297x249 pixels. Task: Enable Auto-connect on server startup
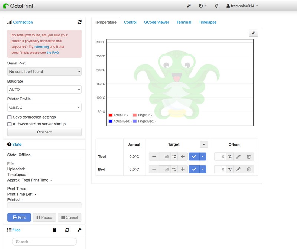point(9,124)
